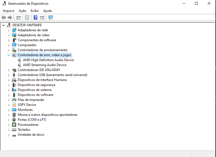
Task: Open the Exibir menu
Action: tap(35, 11)
